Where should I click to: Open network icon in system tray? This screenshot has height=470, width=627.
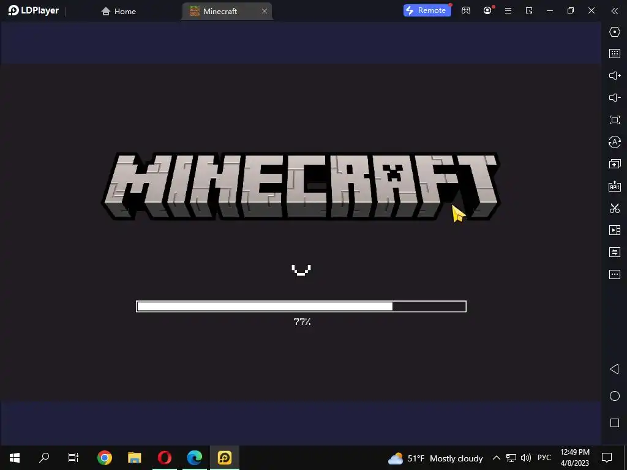[x=511, y=458]
